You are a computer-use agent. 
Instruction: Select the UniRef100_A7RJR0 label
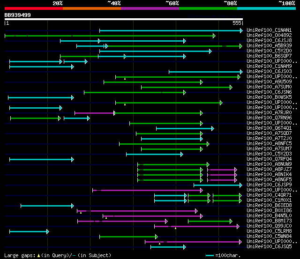[269, 113]
